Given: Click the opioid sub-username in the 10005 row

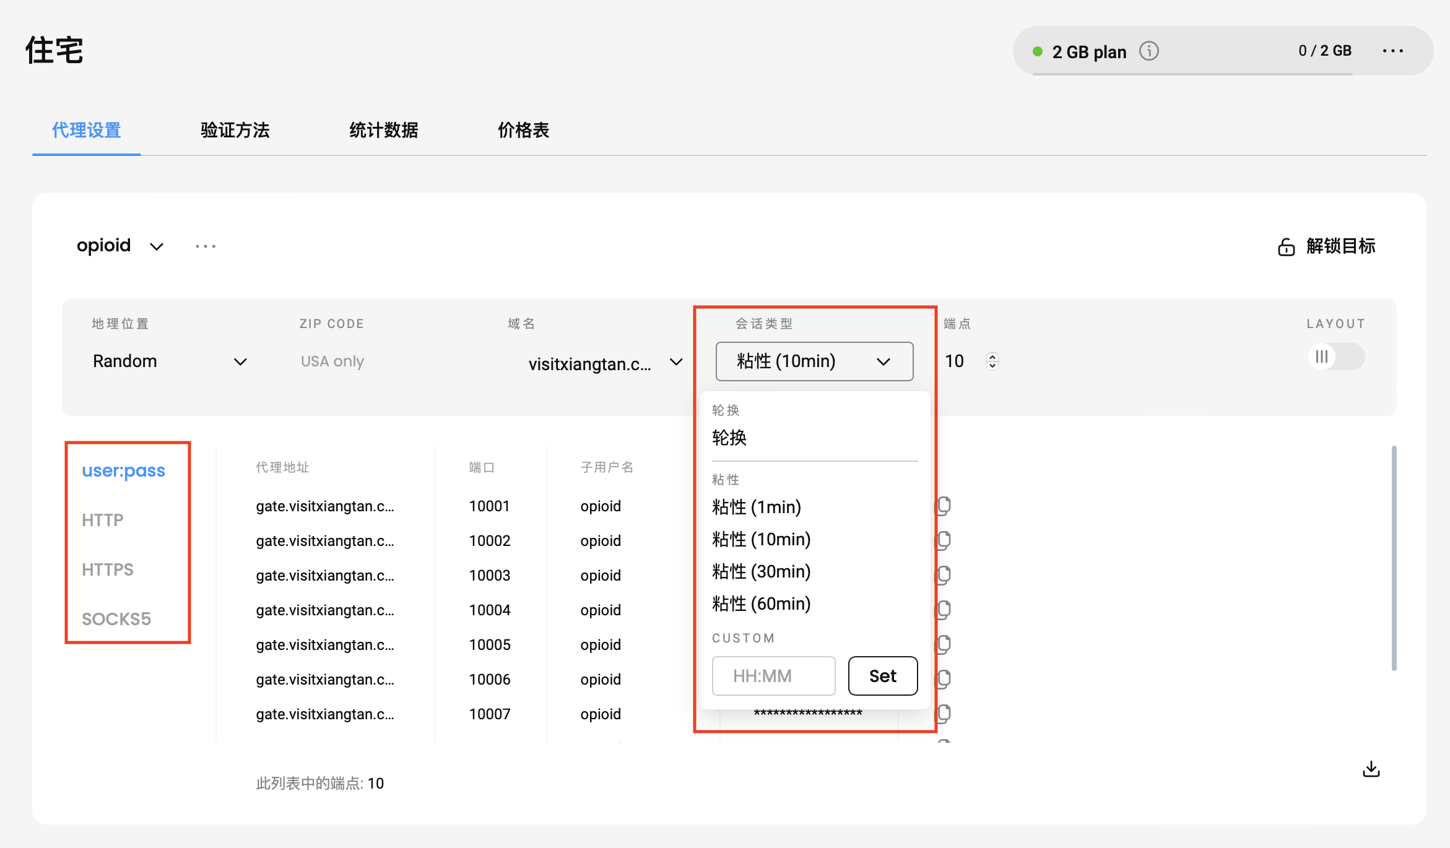Looking at the screenshot, I should (x=601, y=645).
